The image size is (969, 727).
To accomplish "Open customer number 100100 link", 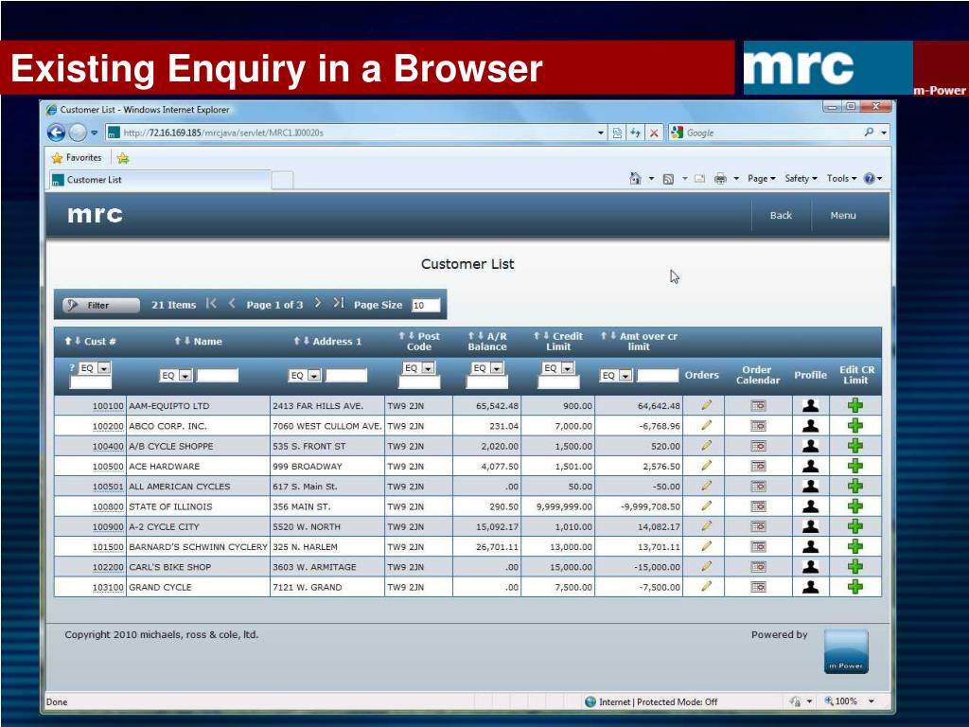I will pyautogui.click(x=108, y=406).
